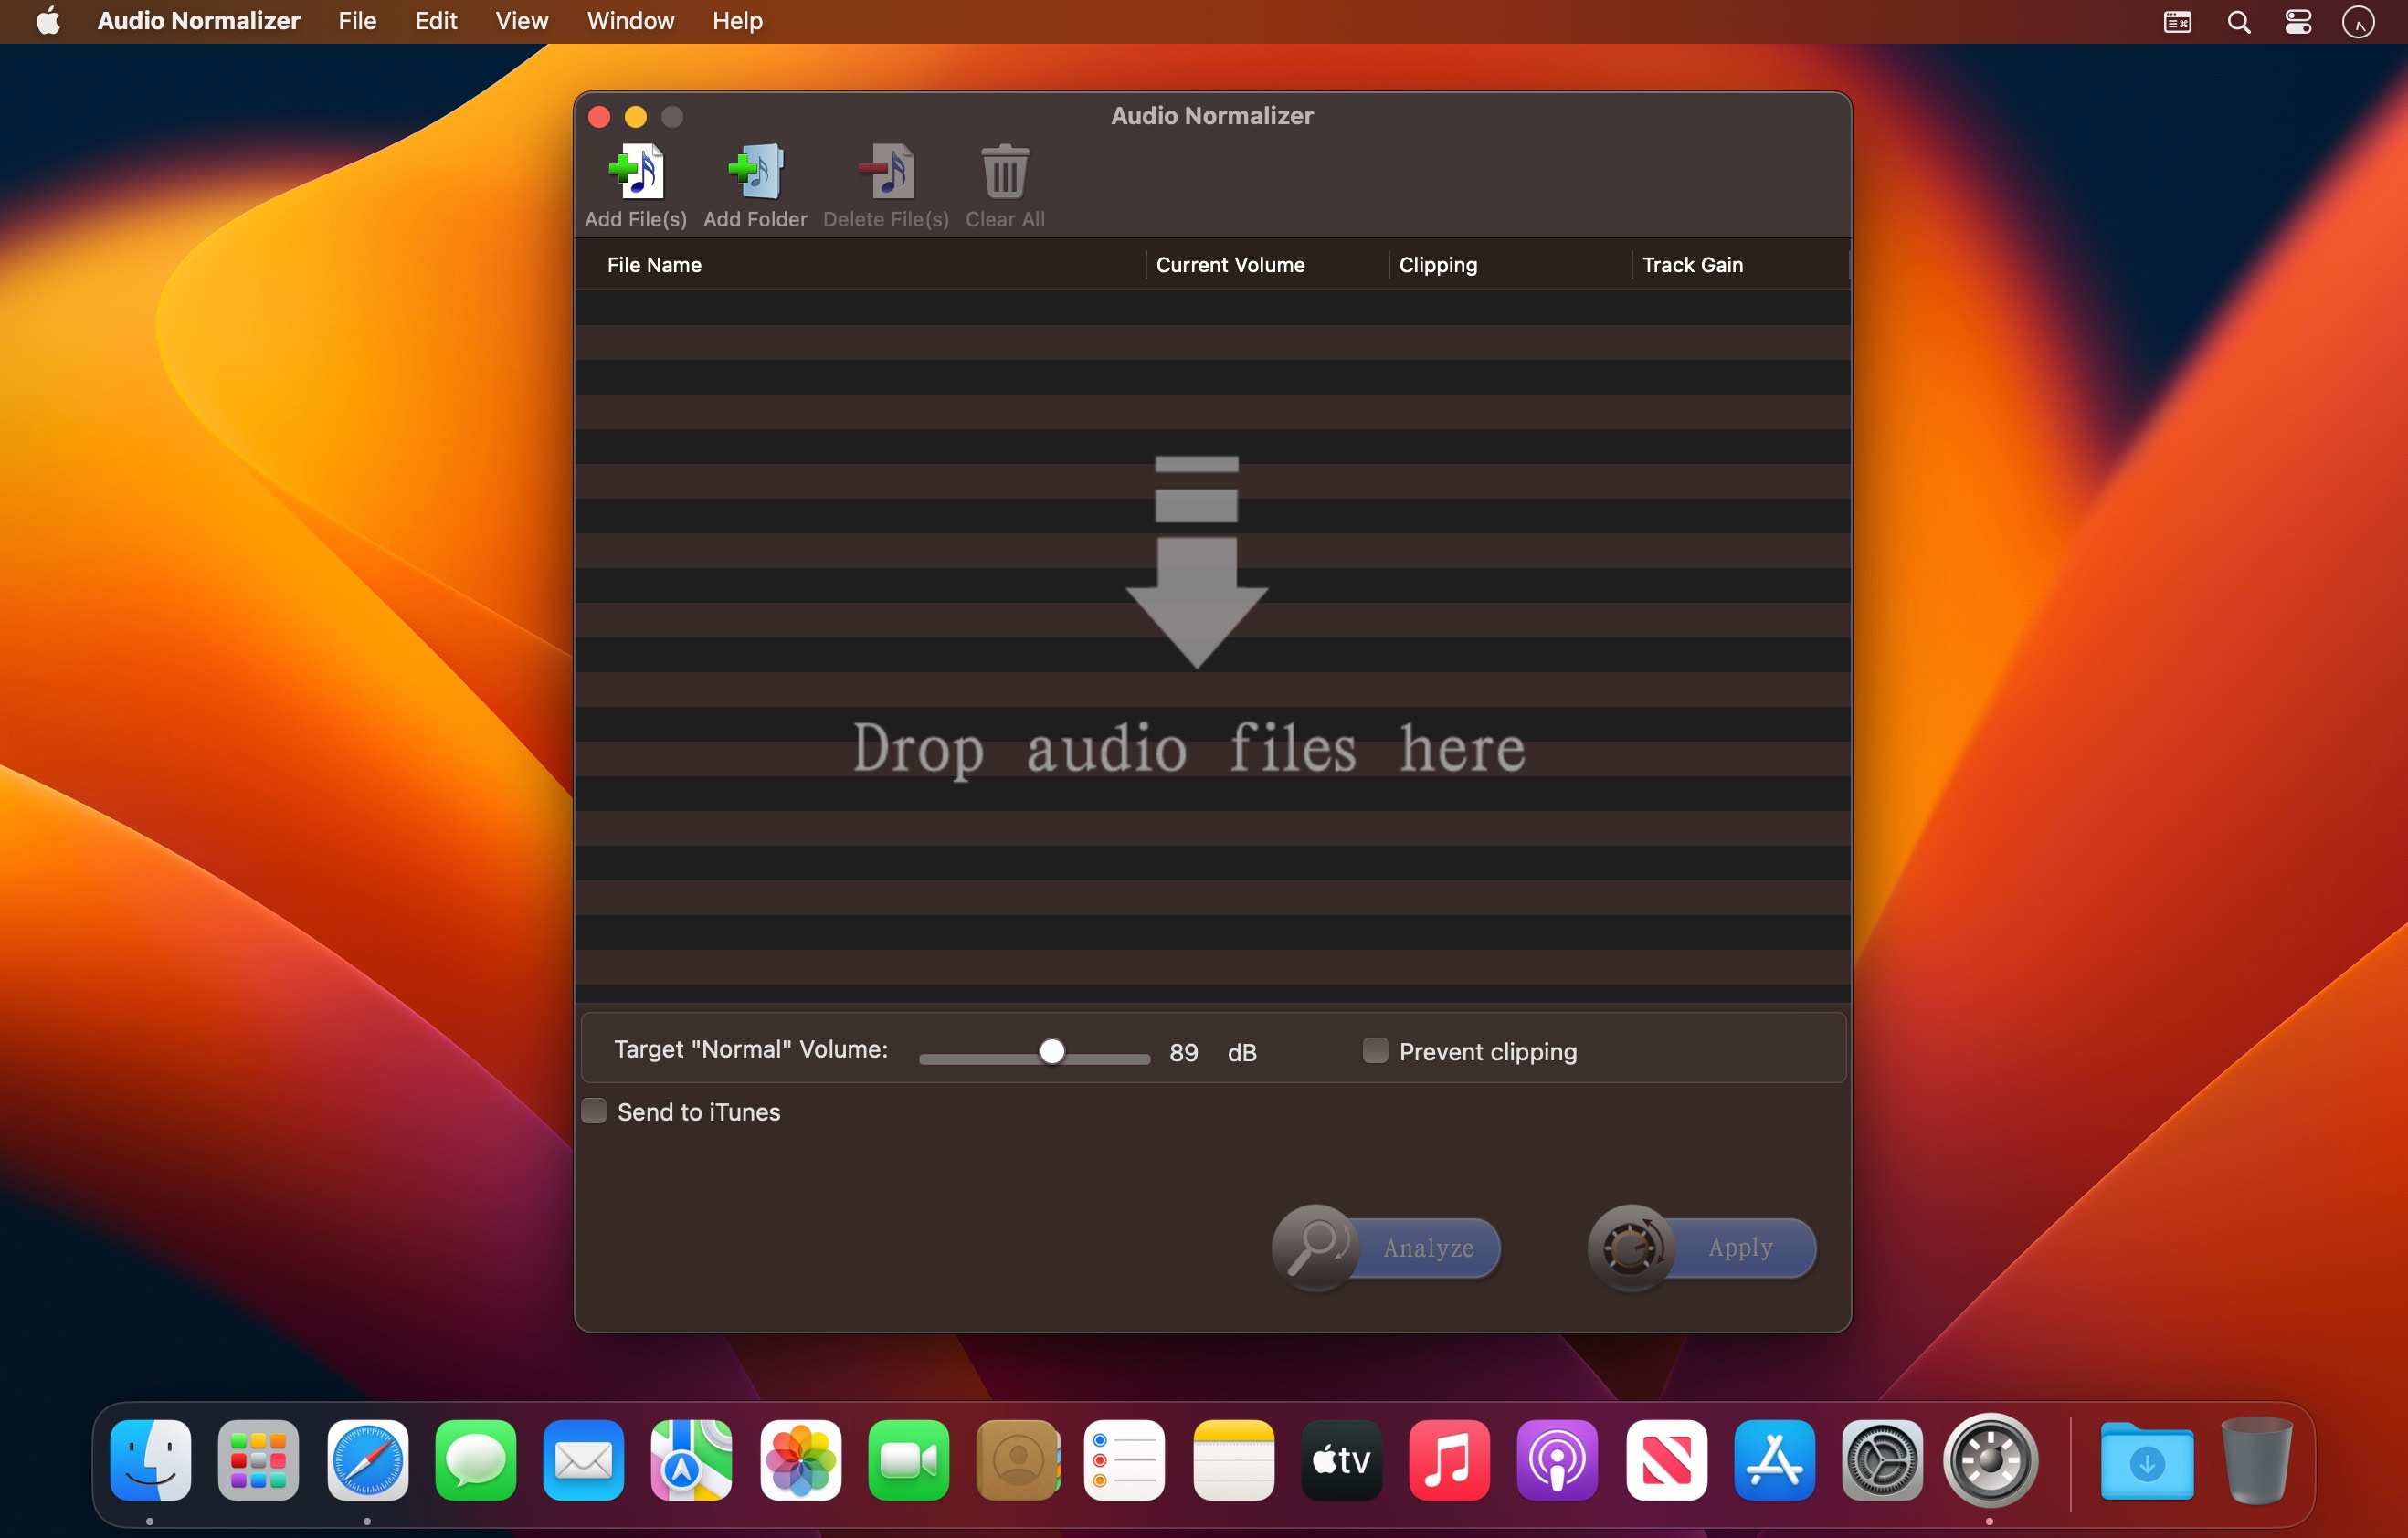Open Messages from the Dock
This screenshot has width=2408, height=1538.
tap(475, 1459)
